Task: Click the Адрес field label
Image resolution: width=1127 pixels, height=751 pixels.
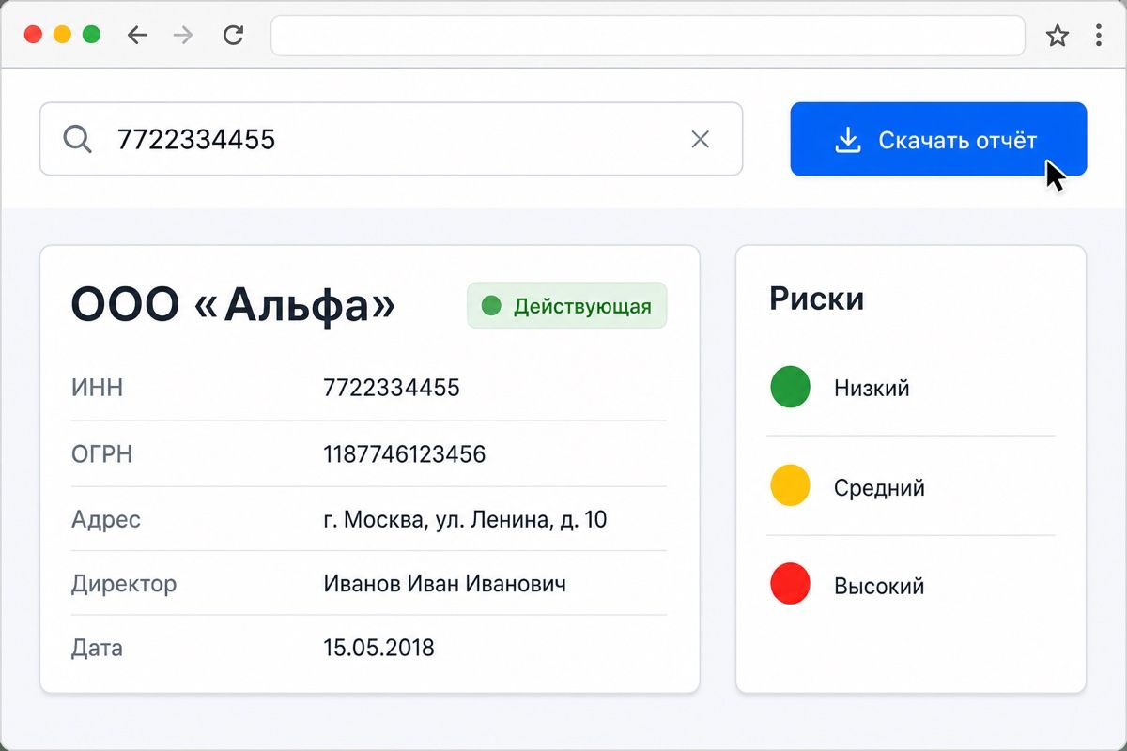Action: (x=106, y=520)
